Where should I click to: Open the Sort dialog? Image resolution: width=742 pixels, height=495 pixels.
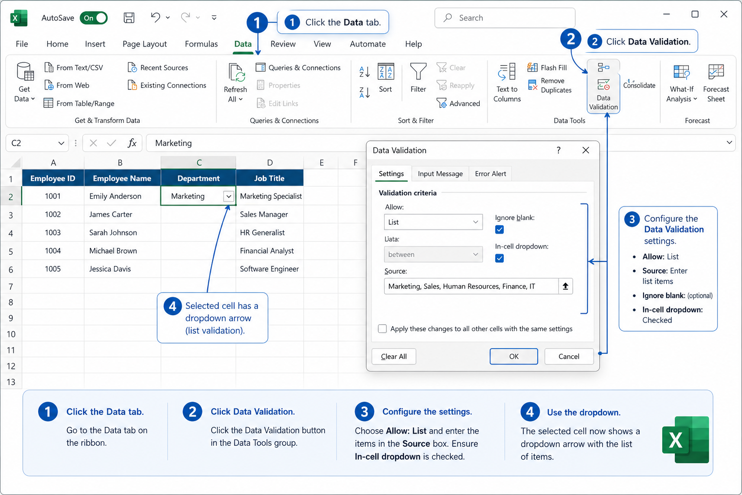point(385,78)
